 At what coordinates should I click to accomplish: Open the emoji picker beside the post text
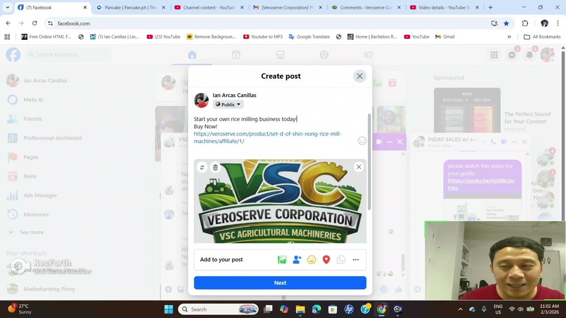point(362,140)
